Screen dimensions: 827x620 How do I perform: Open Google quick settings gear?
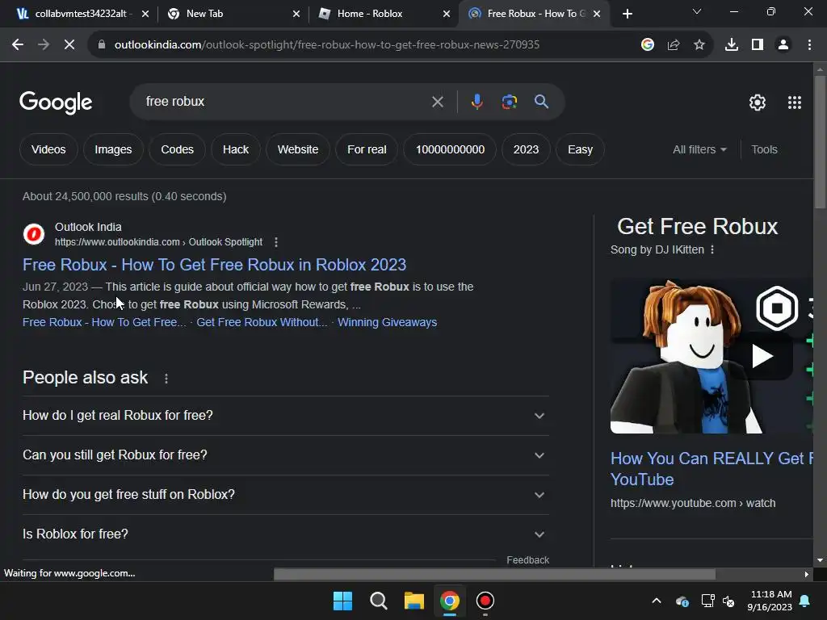758,103
